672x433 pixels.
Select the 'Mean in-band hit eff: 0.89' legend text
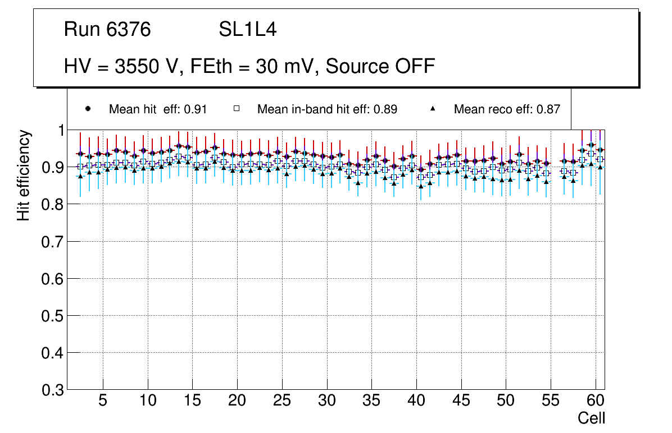327,109
